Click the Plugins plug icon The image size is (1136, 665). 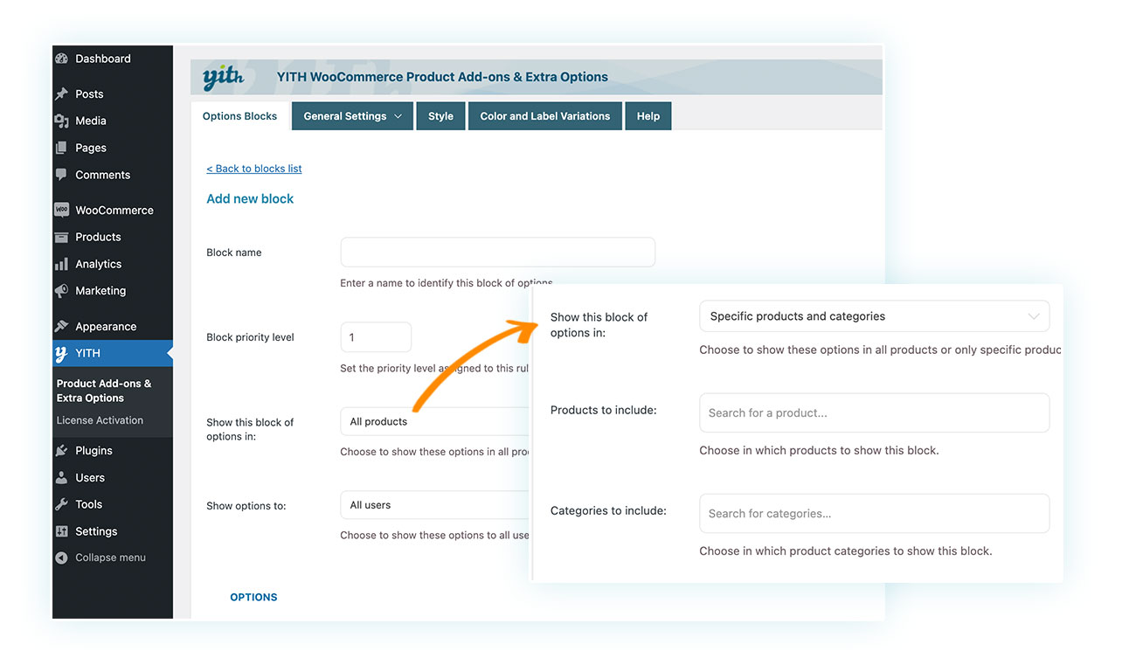61,451
